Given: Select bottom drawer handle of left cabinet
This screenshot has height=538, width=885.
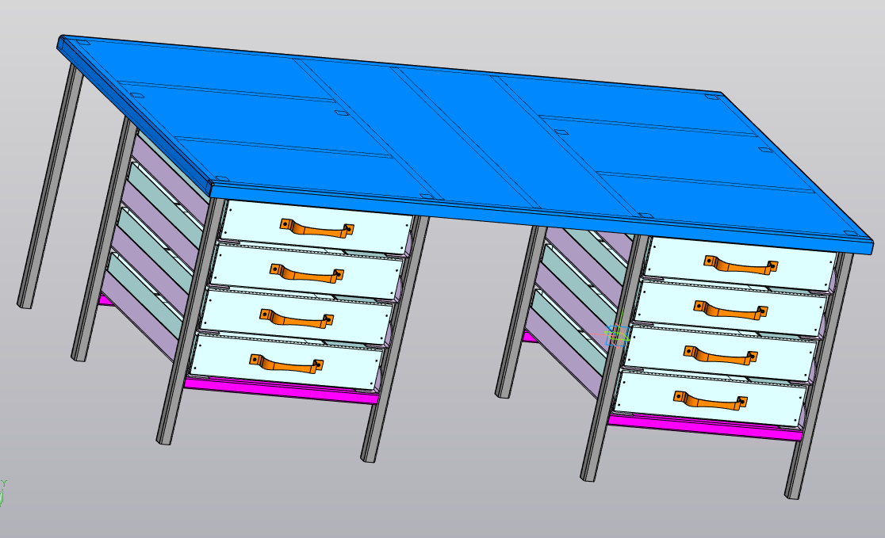Looking at the screenshot, I should pyautogui.click(x=286, y=364).
